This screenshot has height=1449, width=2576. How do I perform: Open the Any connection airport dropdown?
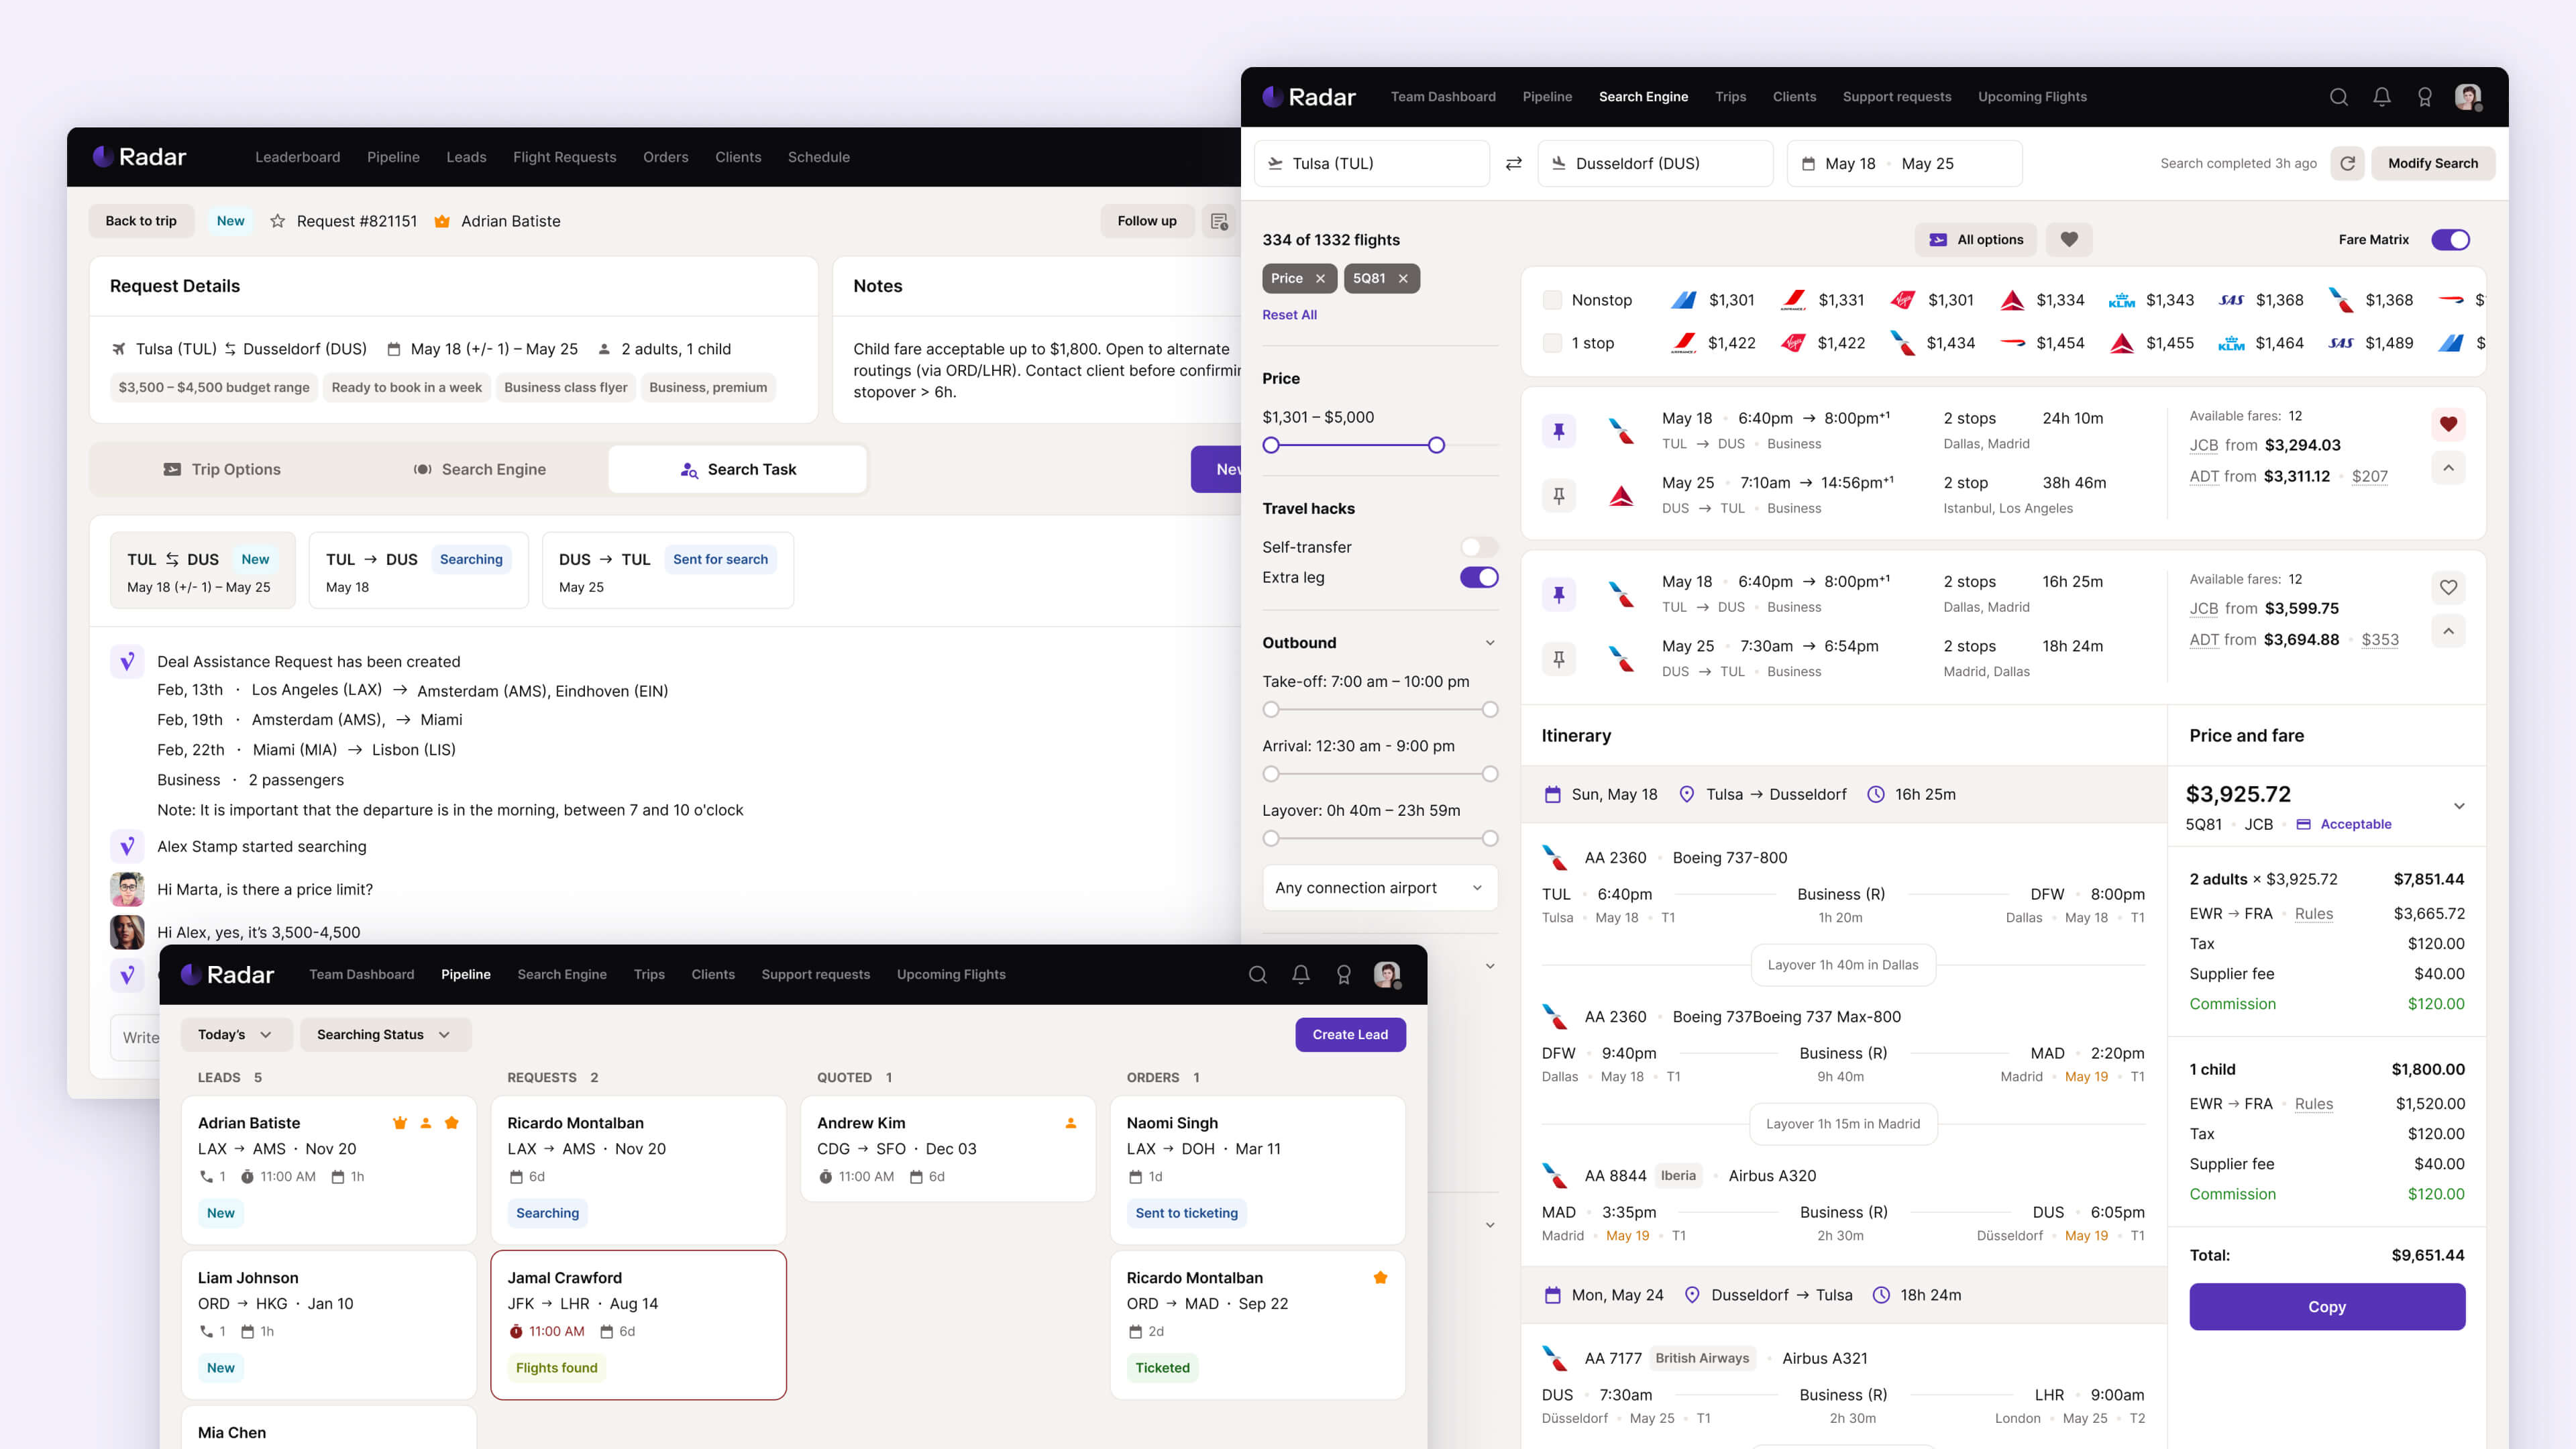pyautogui.click(x=1379, y=888)
